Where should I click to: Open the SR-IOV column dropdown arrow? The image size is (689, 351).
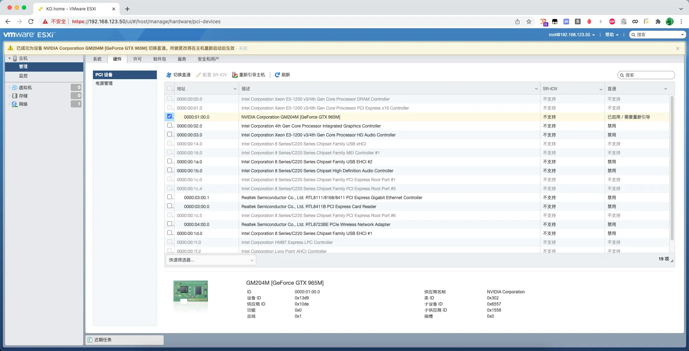pyautogui.click(x=601, y=89)
